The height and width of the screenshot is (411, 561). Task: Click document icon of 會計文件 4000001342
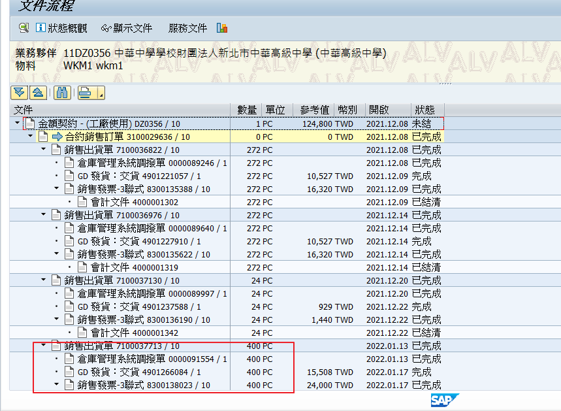tap(82, 333)
